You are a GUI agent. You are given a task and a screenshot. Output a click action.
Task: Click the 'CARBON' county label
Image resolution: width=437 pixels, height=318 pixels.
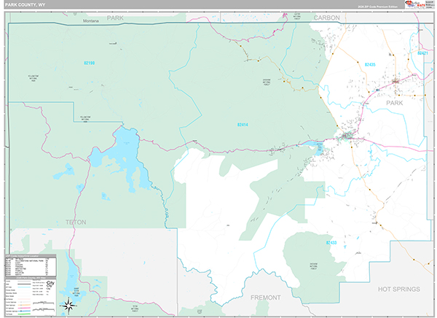coord(326,18)
